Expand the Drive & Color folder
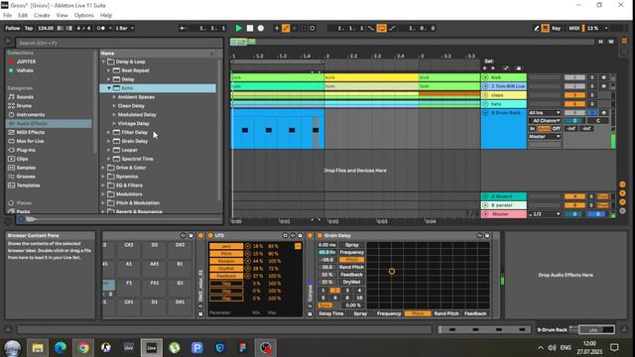Screen dimensions: 635x357 [103, 168]
